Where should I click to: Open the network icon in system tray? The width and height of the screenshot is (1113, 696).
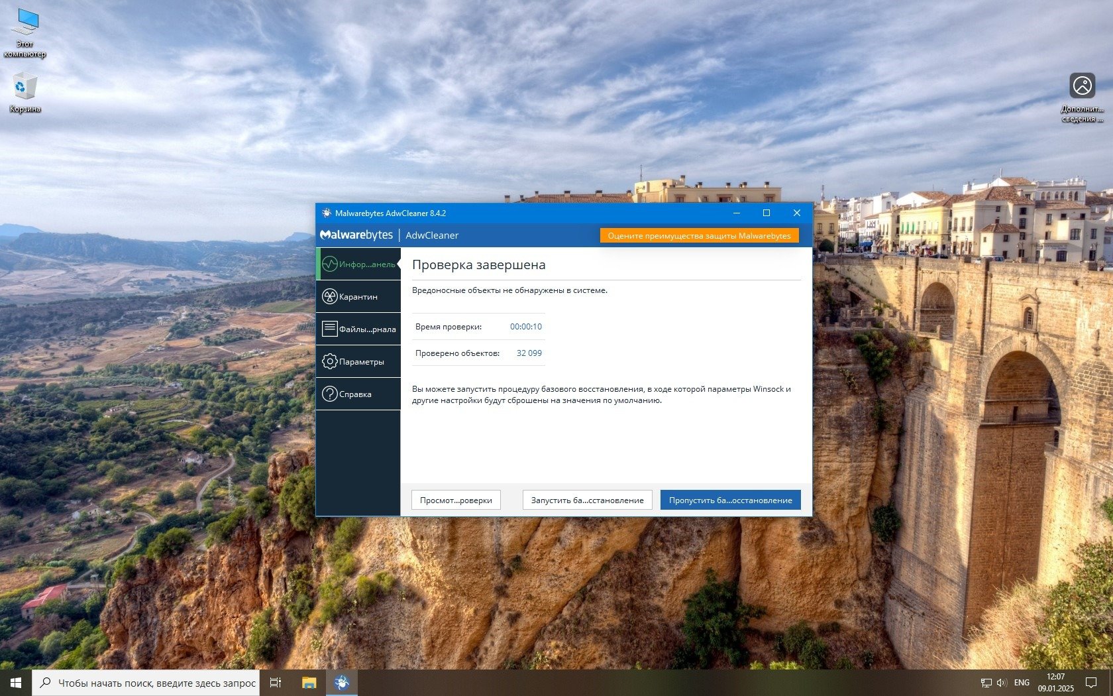click(x=986, y=683)
